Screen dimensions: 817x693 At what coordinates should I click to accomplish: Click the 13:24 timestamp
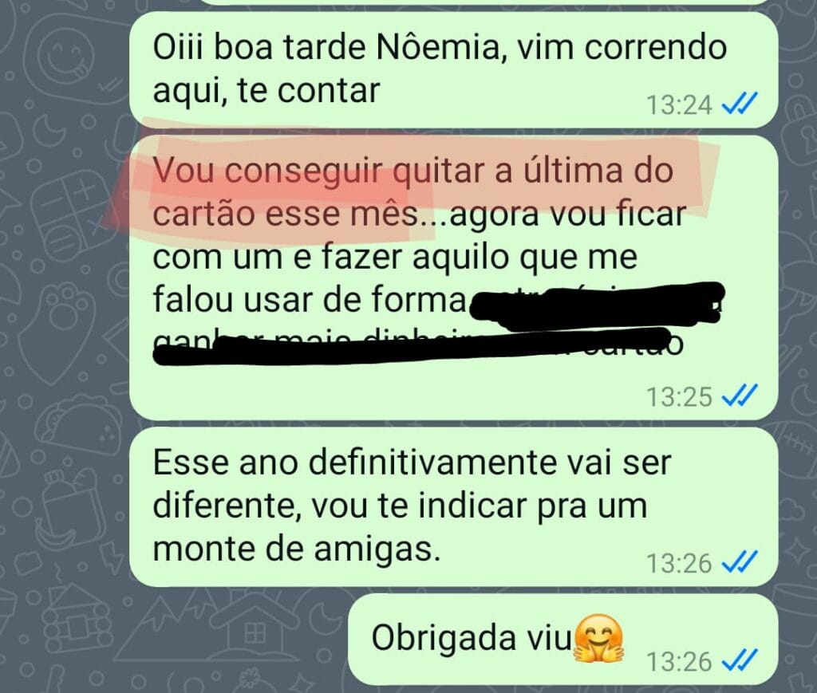[679, 104]
